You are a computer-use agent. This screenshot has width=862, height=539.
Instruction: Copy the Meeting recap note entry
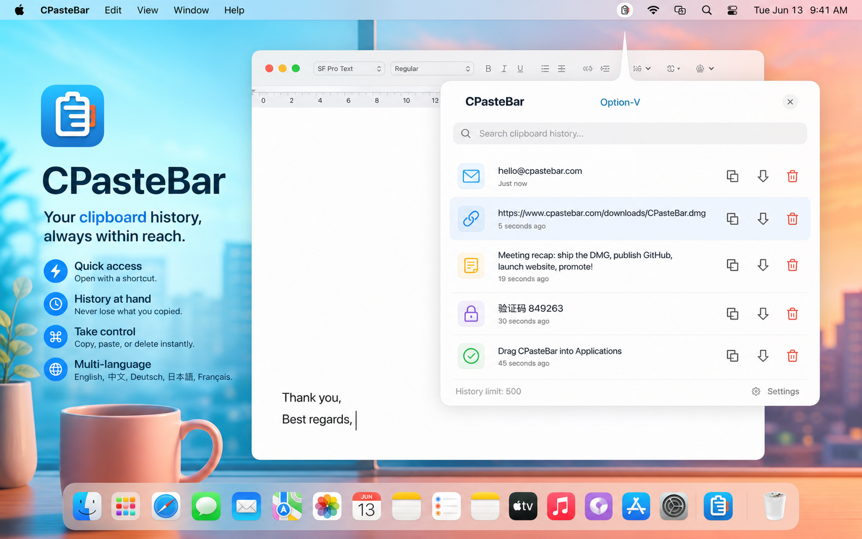tap(733, 265)
